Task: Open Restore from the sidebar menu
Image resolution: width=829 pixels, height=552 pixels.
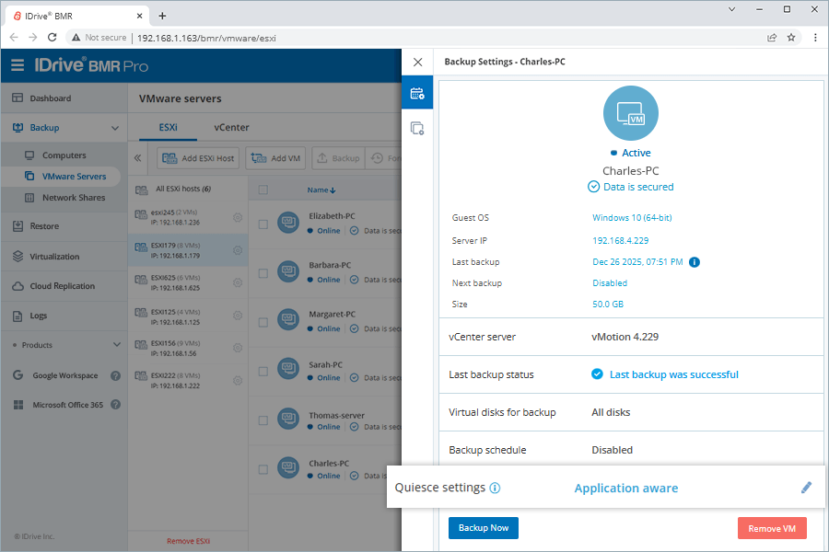Action: (x=44, y=226)
